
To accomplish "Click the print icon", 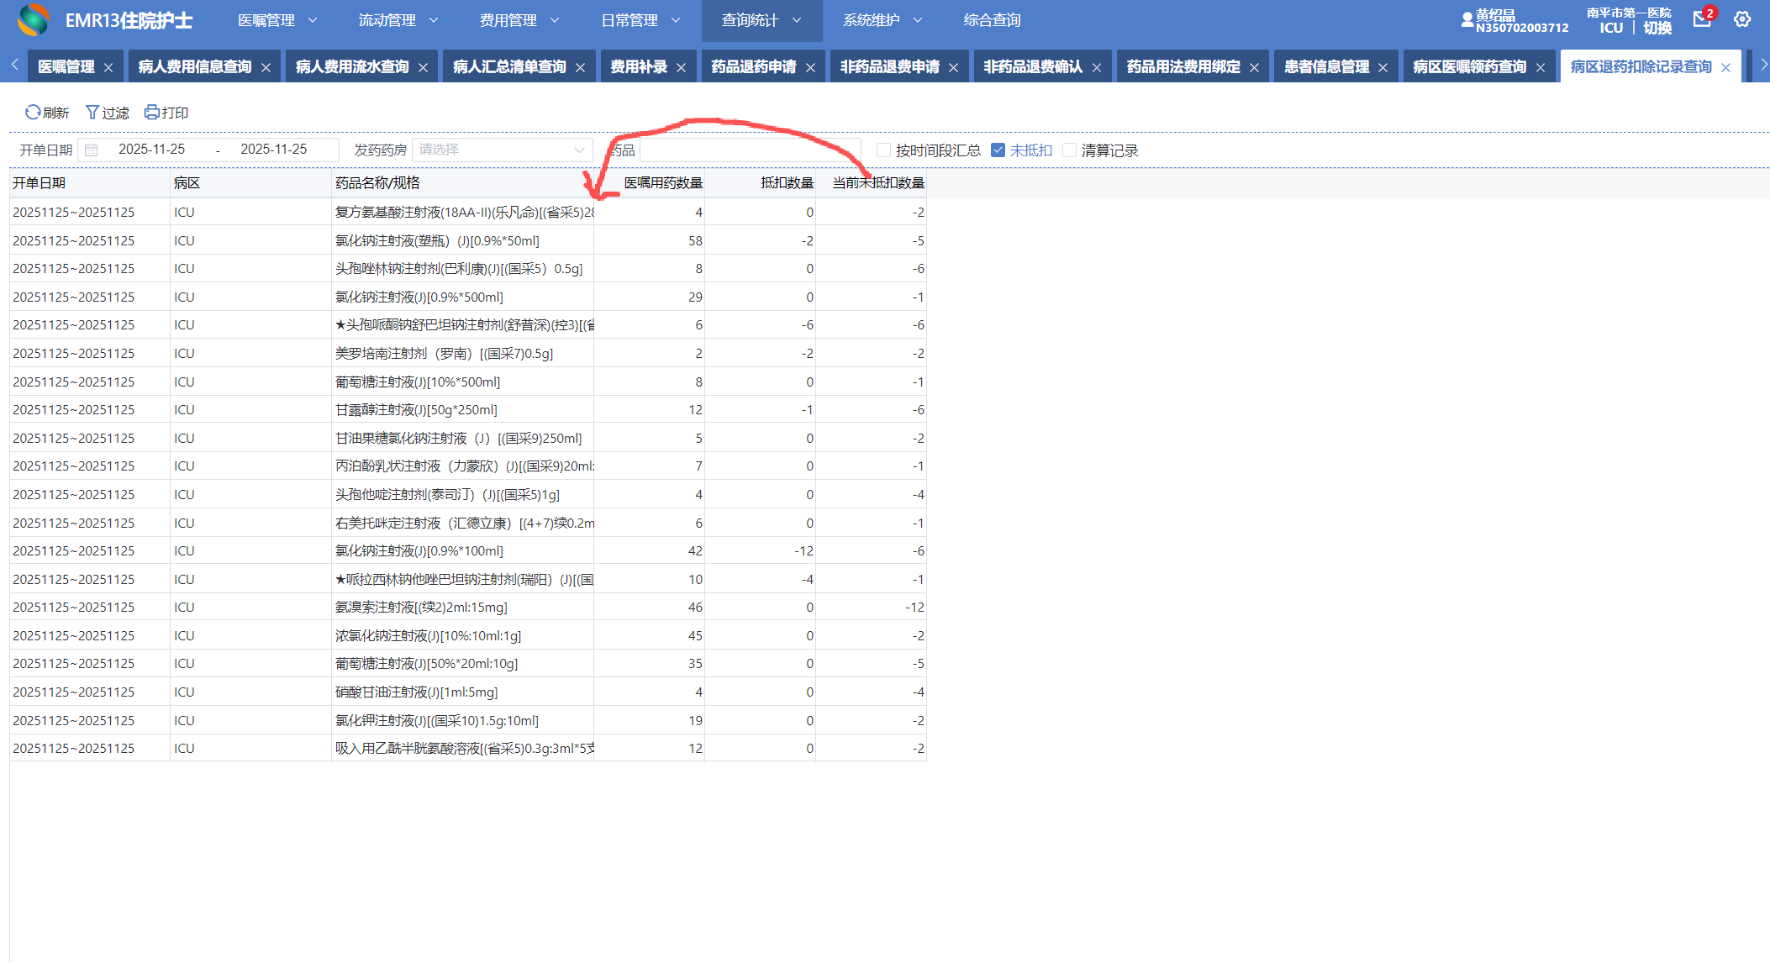I will click(x=152, y=113).
